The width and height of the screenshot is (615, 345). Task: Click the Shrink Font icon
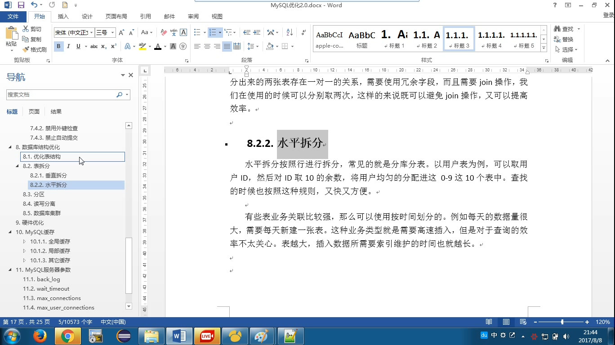click(131, 32)
